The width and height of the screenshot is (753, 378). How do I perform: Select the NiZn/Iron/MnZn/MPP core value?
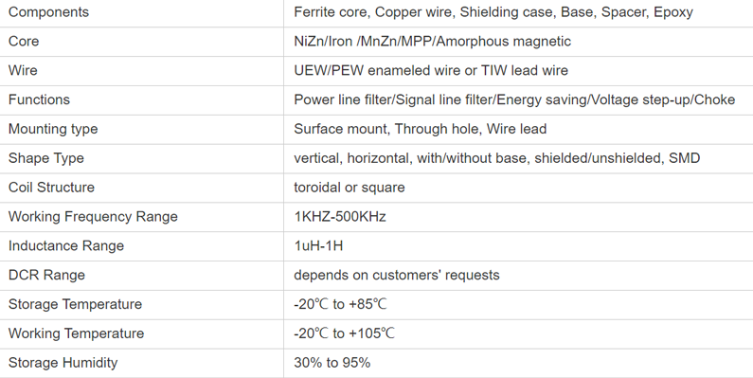432,42
